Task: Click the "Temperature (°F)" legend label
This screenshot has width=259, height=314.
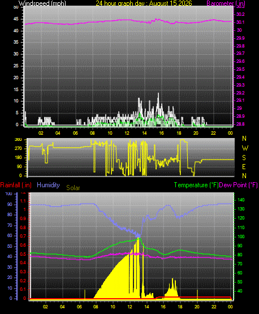Action: click(x=196, y=185)
